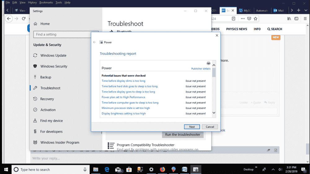This screenshot has height=174, width=310.
Task: Save page to Pocket
Action: [249, 19]
